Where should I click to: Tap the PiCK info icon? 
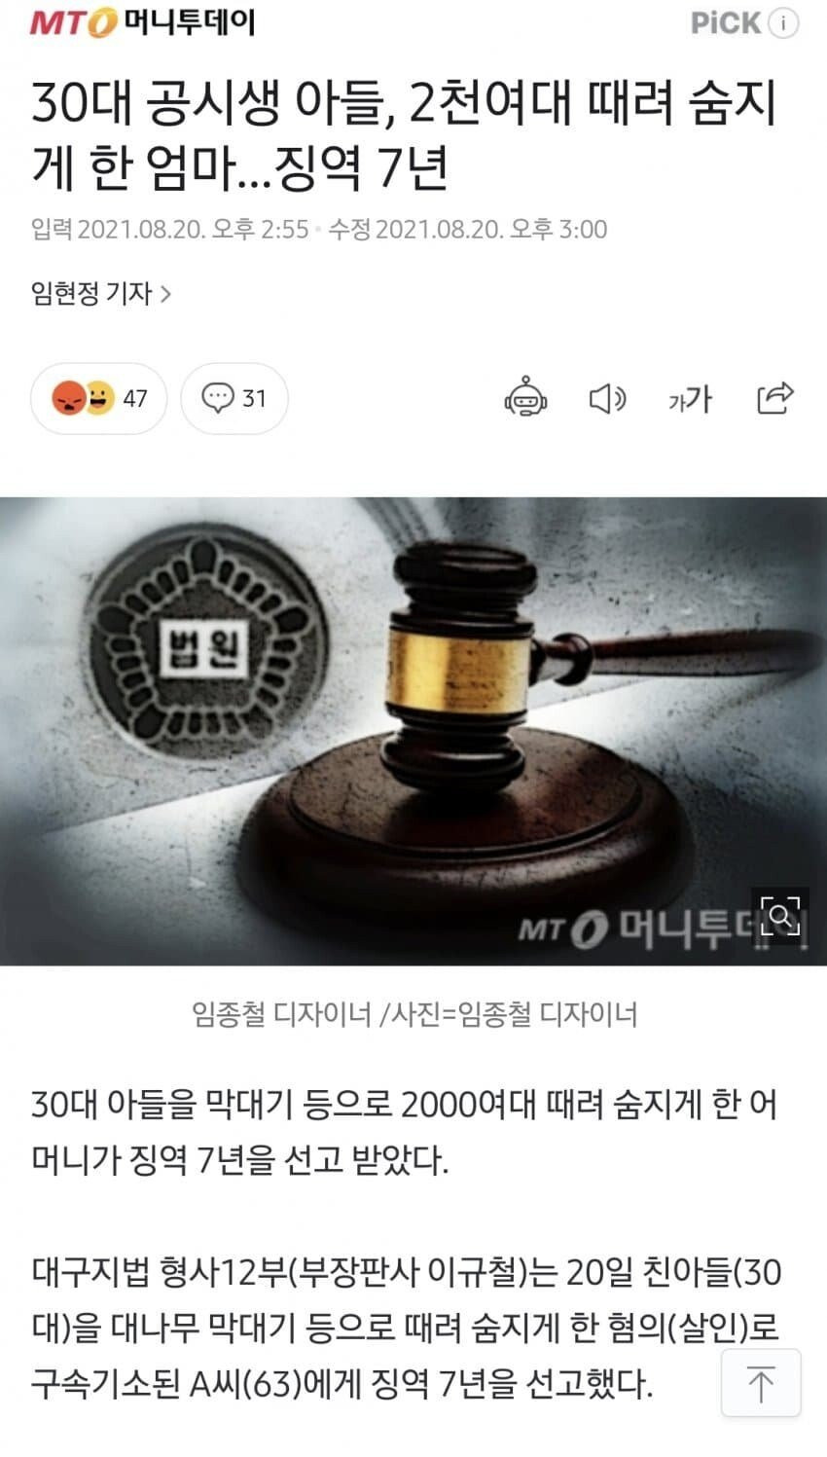coord(783,23)
